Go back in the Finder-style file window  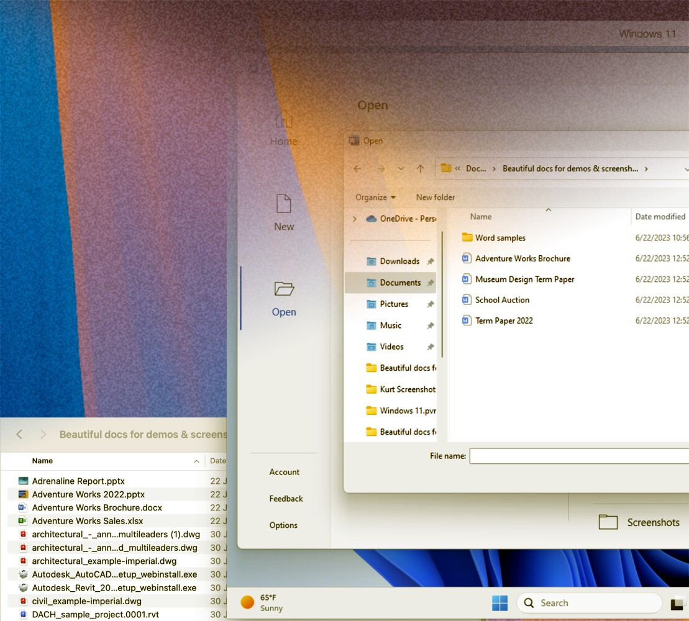(19, 434)
